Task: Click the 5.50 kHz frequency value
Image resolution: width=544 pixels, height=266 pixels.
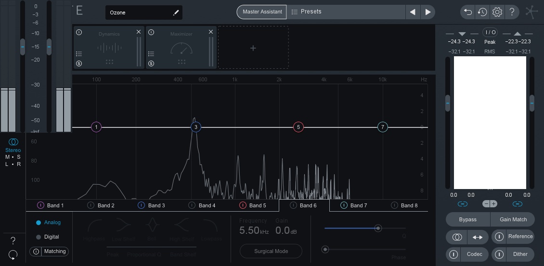Action: tap(254, 230)
